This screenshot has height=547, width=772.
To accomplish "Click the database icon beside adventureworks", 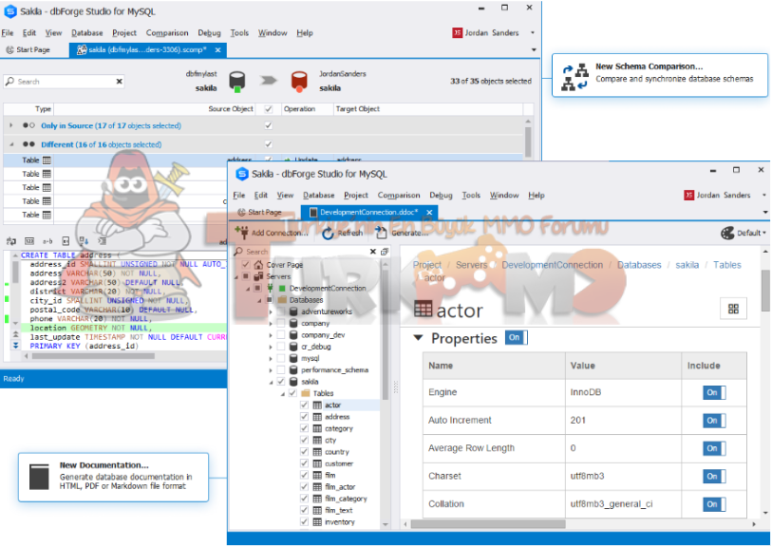I will click(293, 311).
